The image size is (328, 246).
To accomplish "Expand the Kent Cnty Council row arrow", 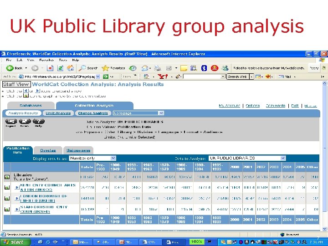I will [x=17, y=187].
